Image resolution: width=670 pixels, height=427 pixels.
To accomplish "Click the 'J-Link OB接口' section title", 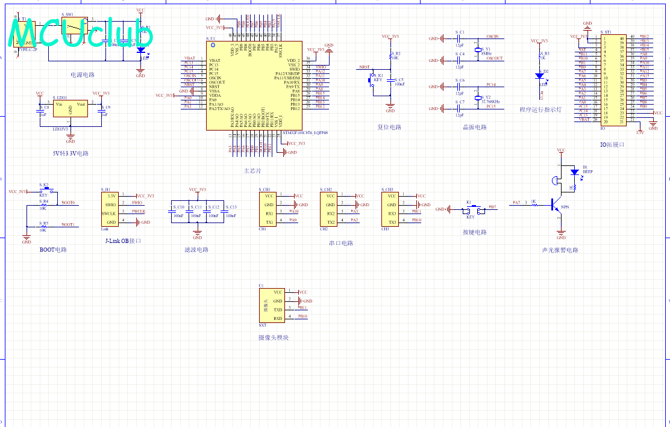I will click(x=123, y=241).
